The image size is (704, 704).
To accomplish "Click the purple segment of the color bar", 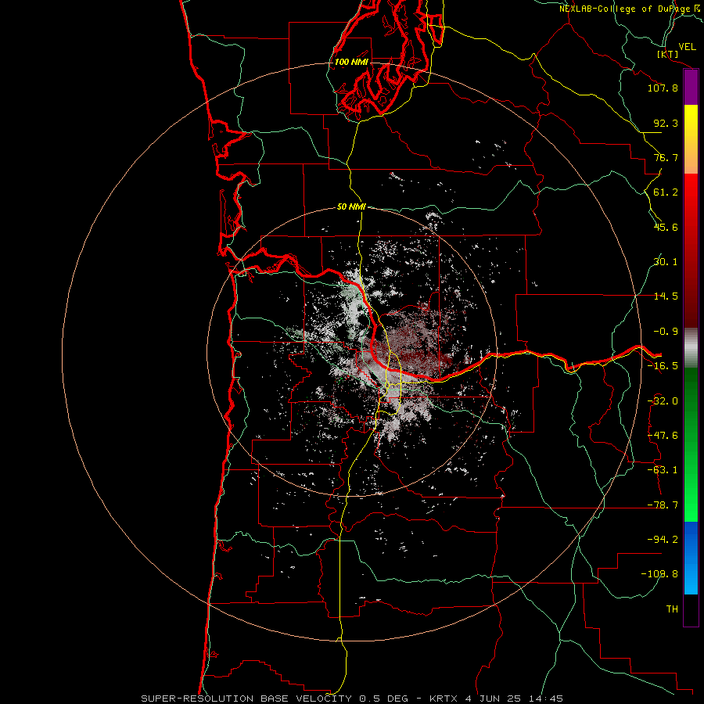I will [x=691, y=88].
